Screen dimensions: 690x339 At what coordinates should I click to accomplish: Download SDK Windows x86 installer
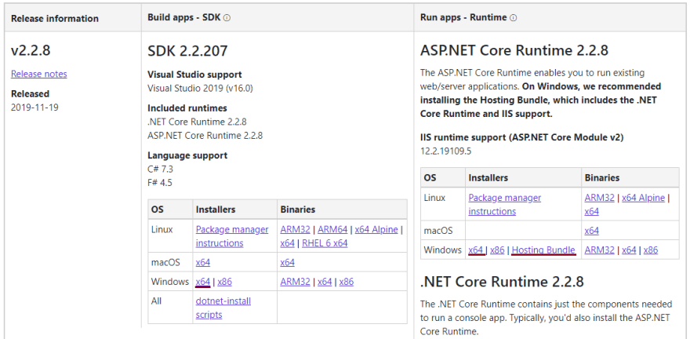click(224, 282)
